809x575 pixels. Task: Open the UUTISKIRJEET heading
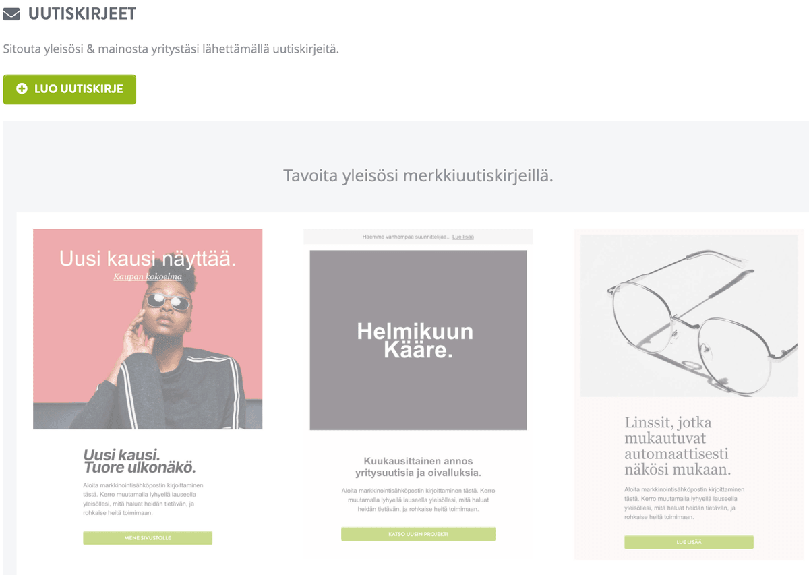(82, 13)
